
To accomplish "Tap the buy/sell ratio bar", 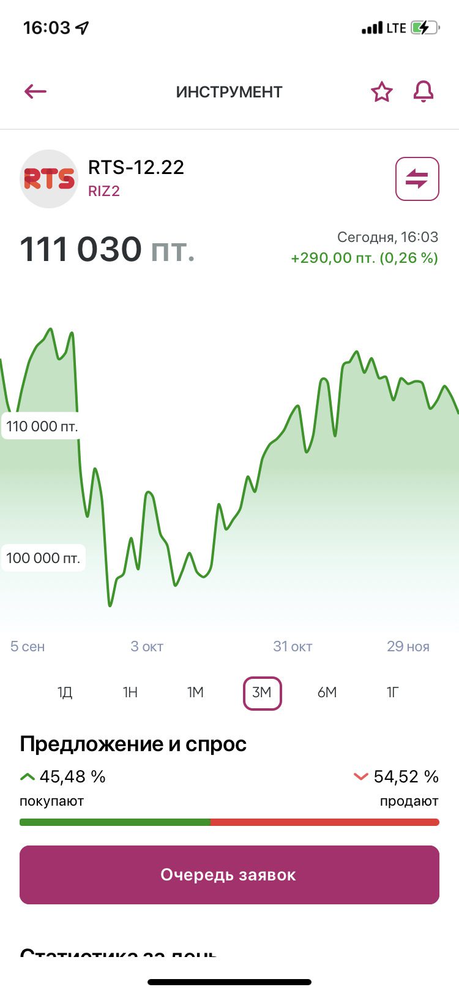I will [229, 822].
